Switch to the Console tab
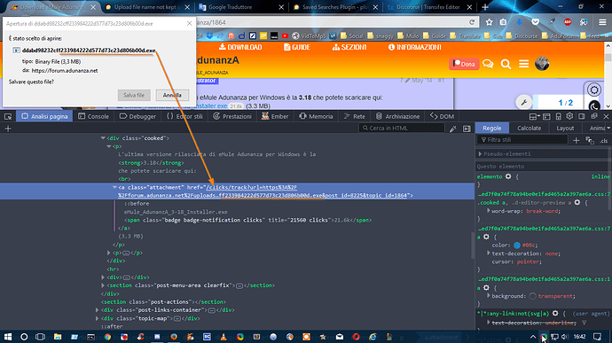Image resolution: width=612 pixels, height=343 pixels. click(x=94, y=116)
